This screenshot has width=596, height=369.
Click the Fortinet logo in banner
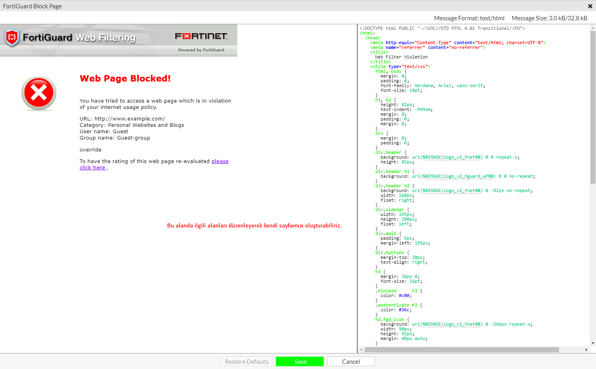201,36
